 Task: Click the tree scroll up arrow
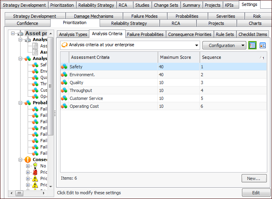pyautogui.click(x=51, y=34)
